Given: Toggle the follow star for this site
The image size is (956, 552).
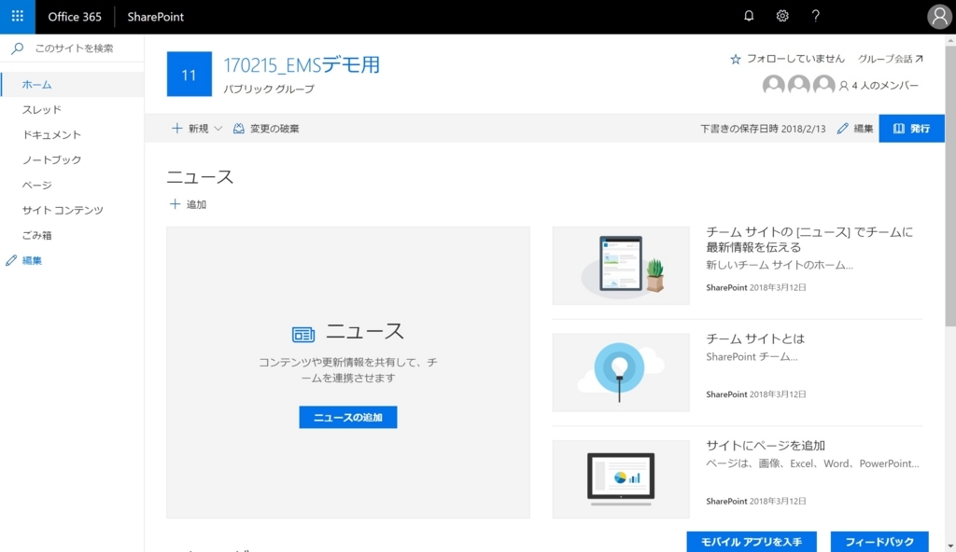Looking at the screenshot, I should click(x=737, y=58).
